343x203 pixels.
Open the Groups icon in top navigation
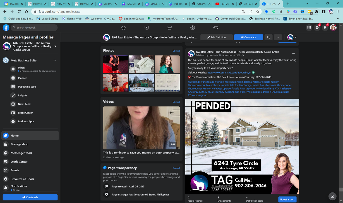point(193,28)
